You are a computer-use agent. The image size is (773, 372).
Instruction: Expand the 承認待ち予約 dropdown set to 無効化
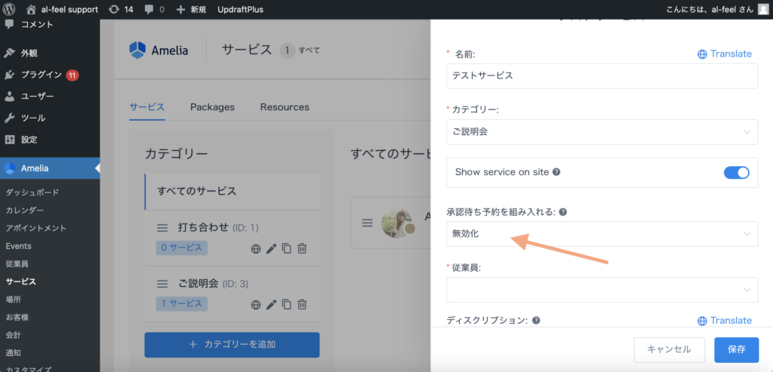pyautogui.click(x=602, y=234)
